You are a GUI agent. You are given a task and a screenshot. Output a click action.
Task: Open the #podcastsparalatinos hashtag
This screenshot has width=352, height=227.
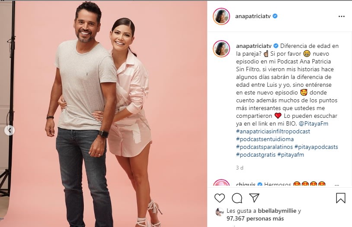265,147
